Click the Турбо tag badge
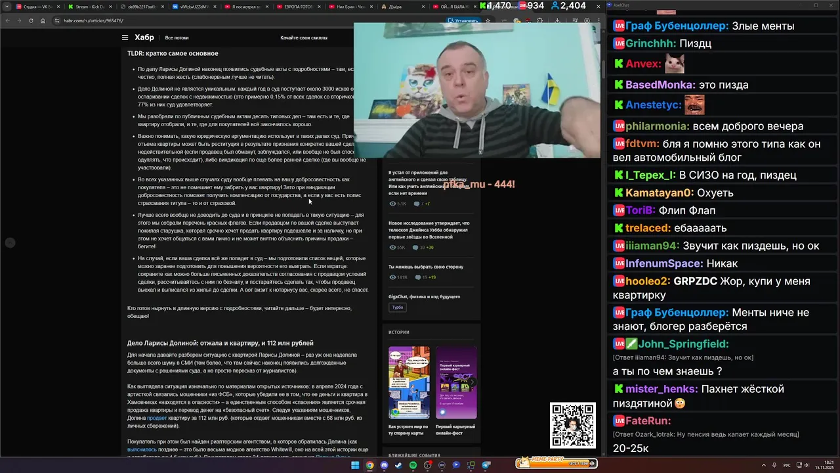840x473 pixels. [398, 307]
